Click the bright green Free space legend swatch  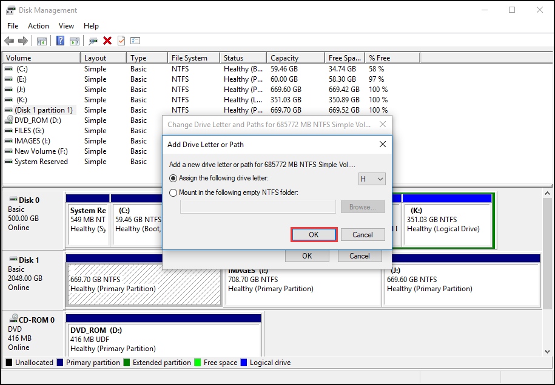198,363
